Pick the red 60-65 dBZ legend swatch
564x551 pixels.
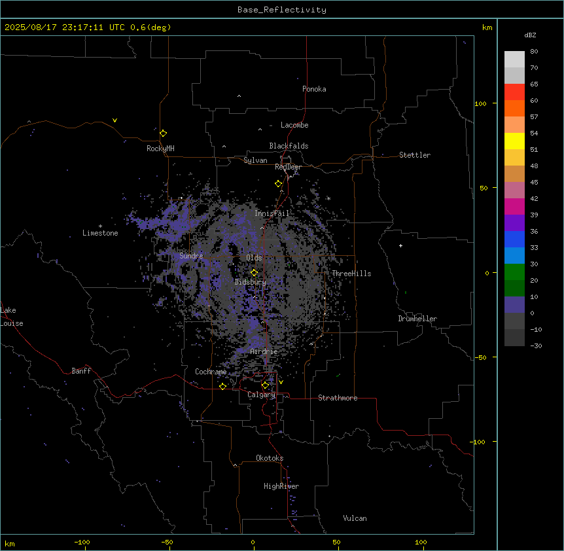(x=514, y=92)
